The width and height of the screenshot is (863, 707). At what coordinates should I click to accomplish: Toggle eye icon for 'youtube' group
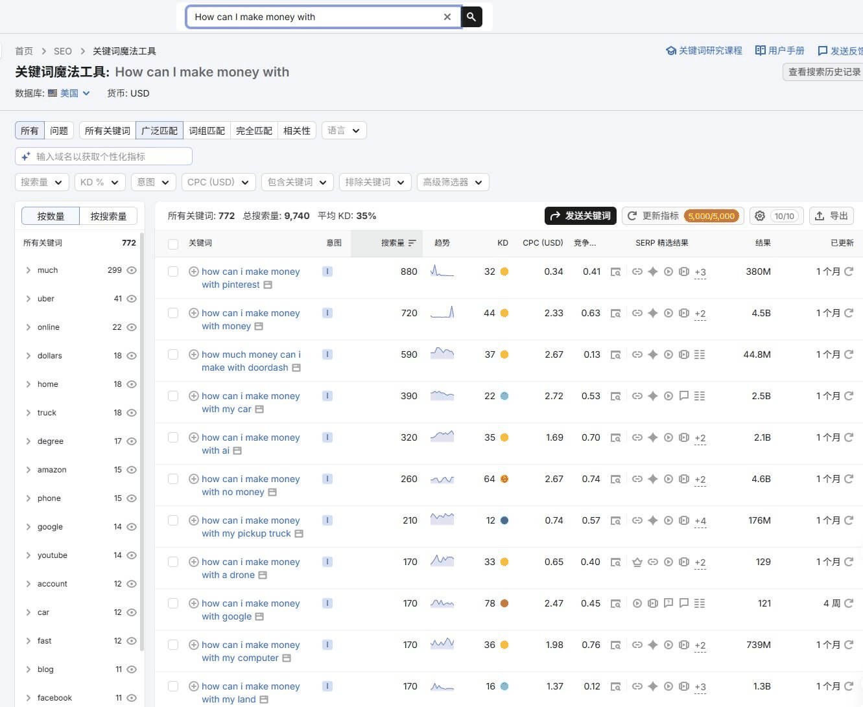[132, 555]
